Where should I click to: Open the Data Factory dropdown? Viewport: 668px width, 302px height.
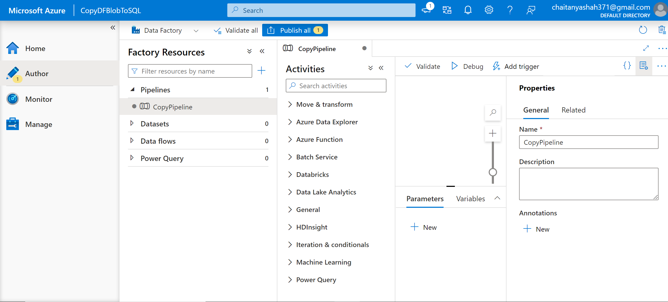pos(196,31)
